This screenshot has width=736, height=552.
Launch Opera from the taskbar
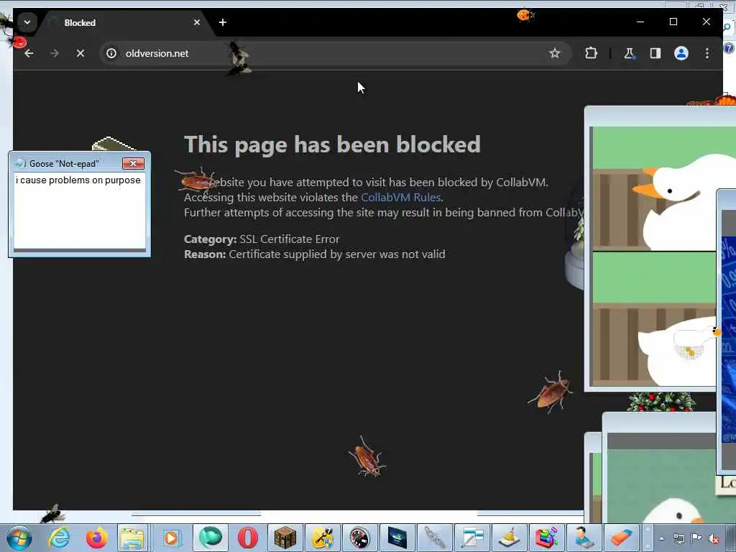(247, 538)
